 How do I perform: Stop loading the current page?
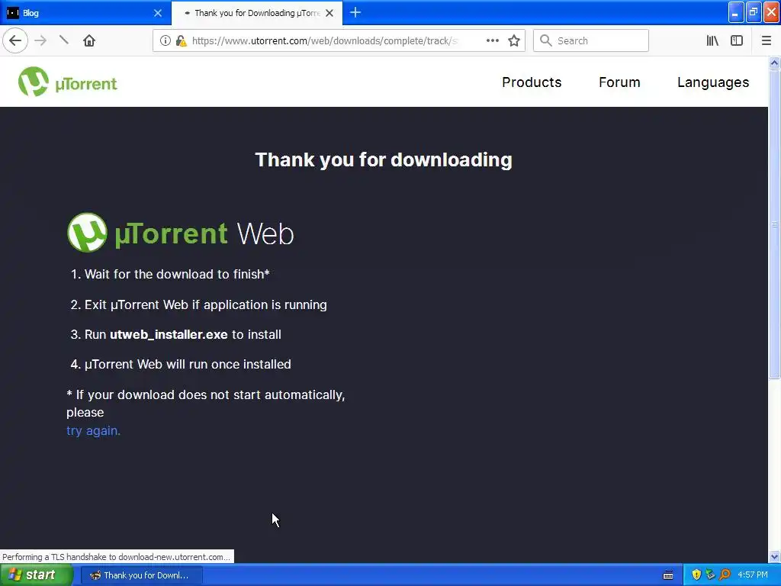(64, 40)
